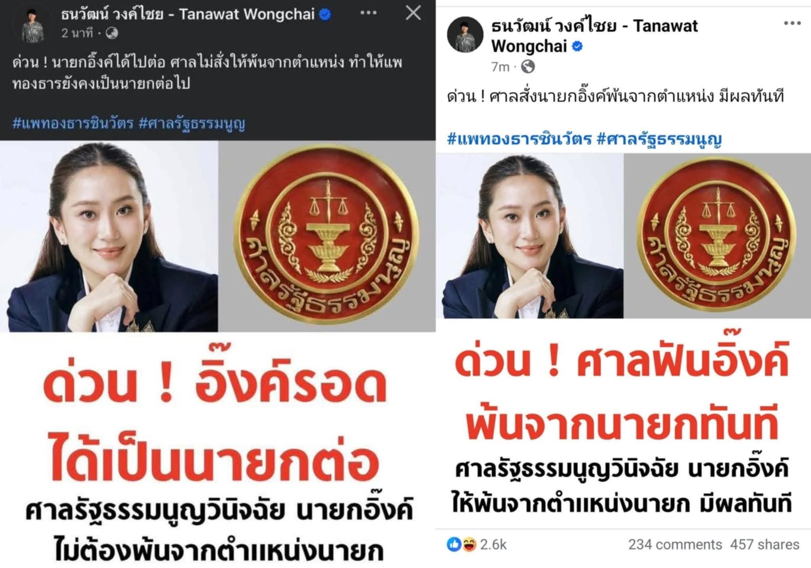Open the #แพทองธารชินวัตร hashtag in the right post
The width and height of the screenshot is (811, 568).
pos(519,139)
